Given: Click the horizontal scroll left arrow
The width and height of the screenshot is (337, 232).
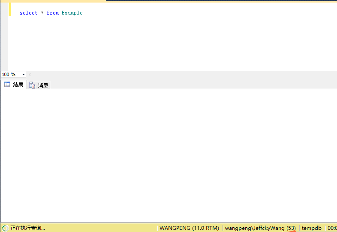Looking at the screenshot, I should coord(30,74).
